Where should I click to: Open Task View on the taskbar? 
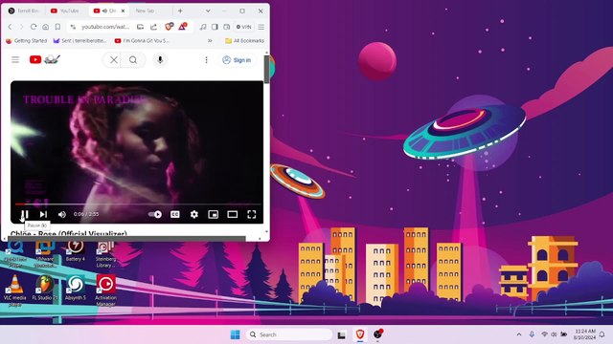[342, 334]
